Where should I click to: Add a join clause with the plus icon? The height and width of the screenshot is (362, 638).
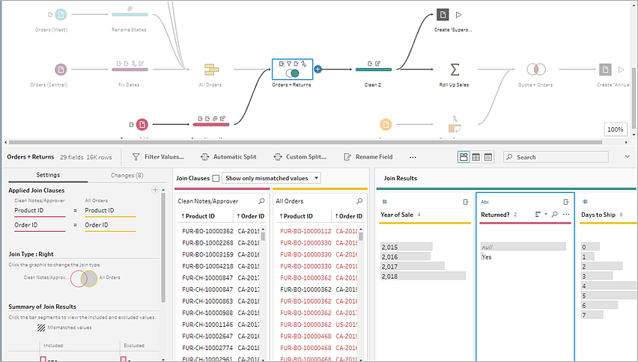click(x=154, y=190)
